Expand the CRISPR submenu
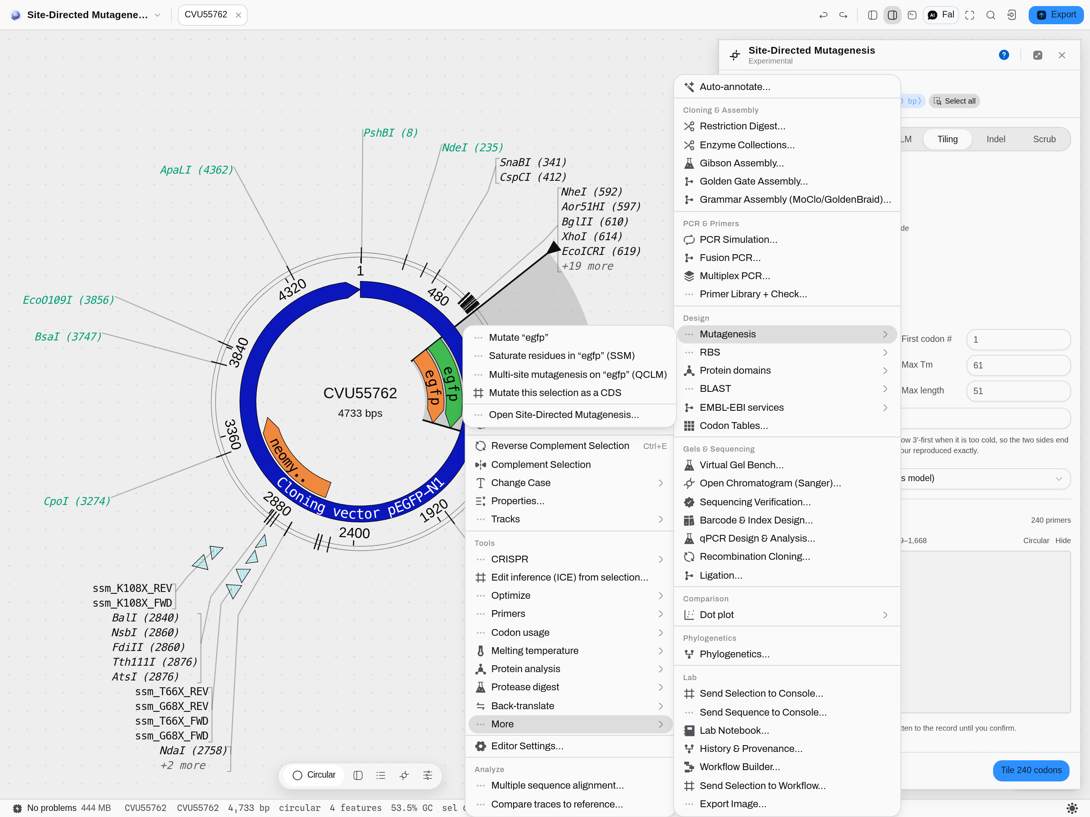 coord(570,559)
